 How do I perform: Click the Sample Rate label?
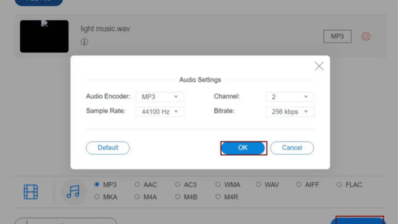click(x=105, y=111)
